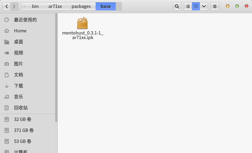Image resolution: width=252 pixels, height=153 pixels.
Task: Close window with the red button
Action: pos(247,6)
